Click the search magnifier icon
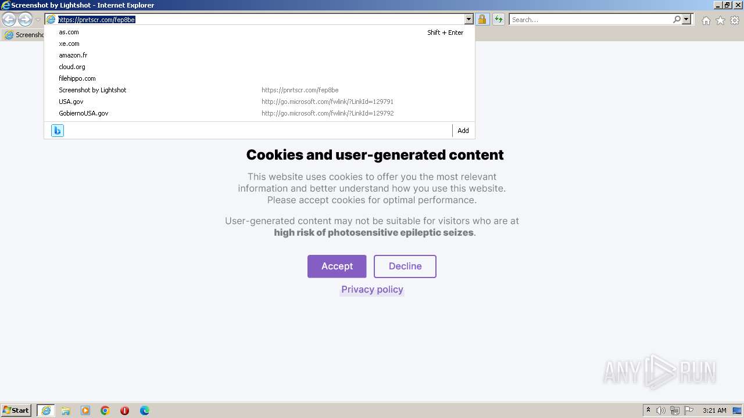 pyautogui.click(x=677, y=20)
